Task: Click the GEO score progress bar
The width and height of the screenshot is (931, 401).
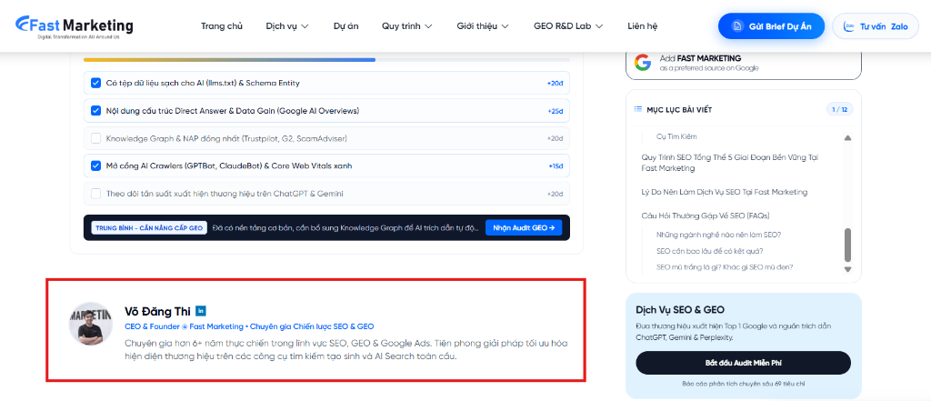Action: pyautogui.click(x=326, y=59)
